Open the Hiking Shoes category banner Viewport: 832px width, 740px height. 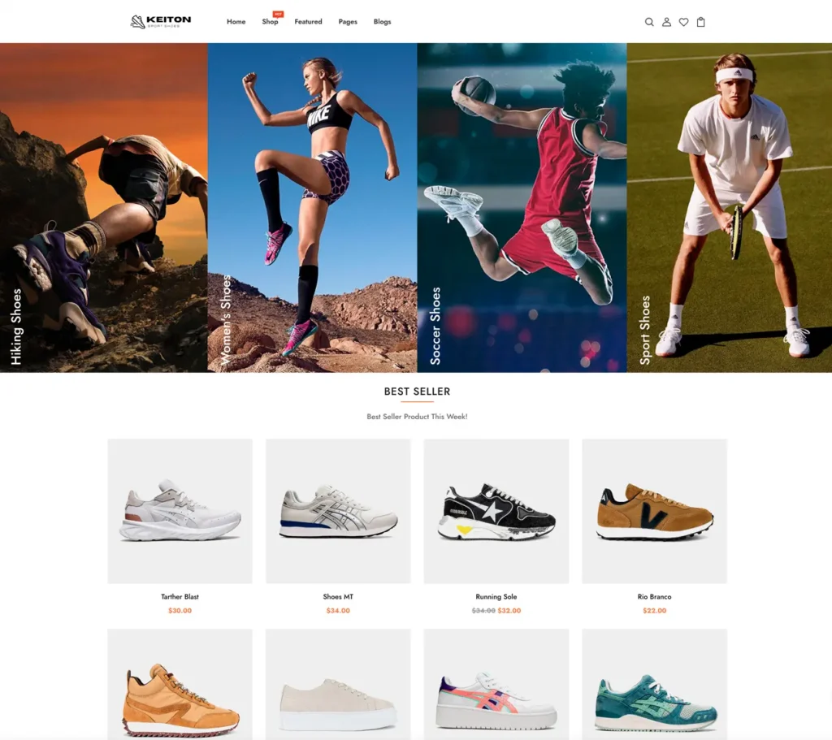[x=103, y=207]
